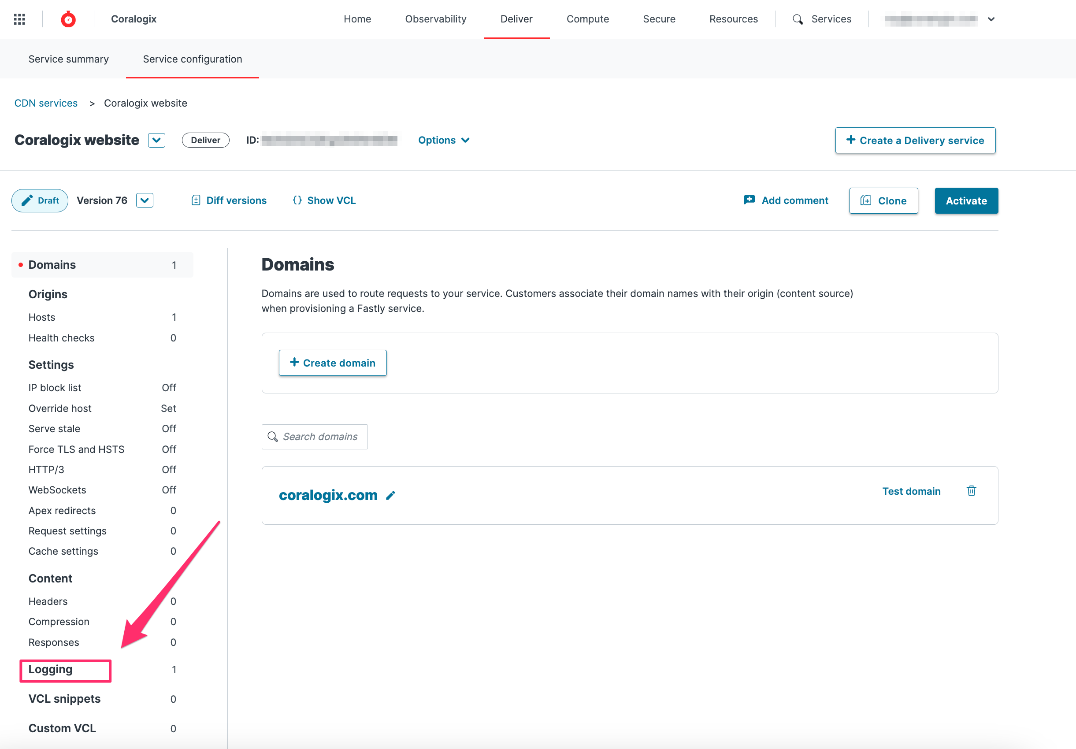Expand the account dropdown chevron at top right
Viewport: 1076px width, 749px height.
point(991,19)
